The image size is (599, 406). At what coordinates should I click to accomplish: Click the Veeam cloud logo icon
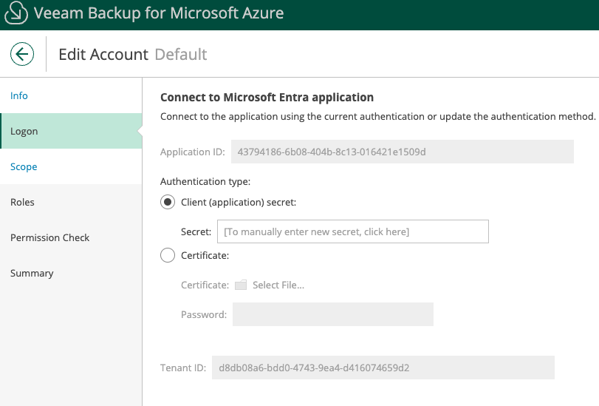point(16,13)
